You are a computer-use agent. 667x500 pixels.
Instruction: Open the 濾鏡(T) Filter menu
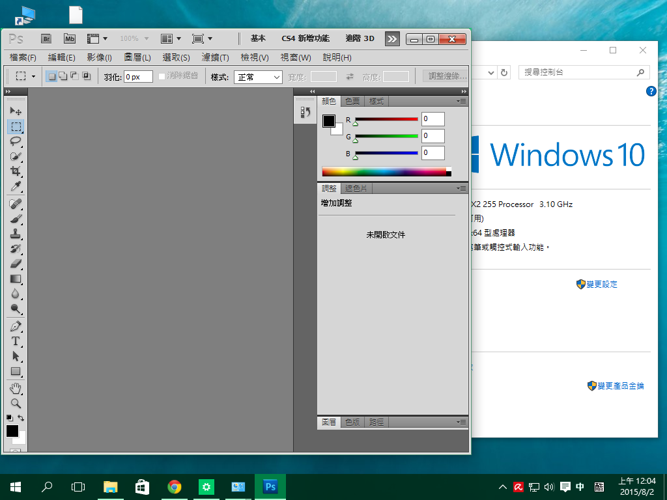215,57
